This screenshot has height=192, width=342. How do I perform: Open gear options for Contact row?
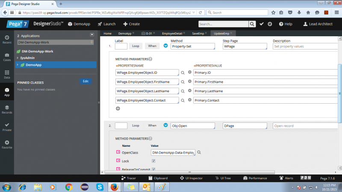(x=190, y=100)
